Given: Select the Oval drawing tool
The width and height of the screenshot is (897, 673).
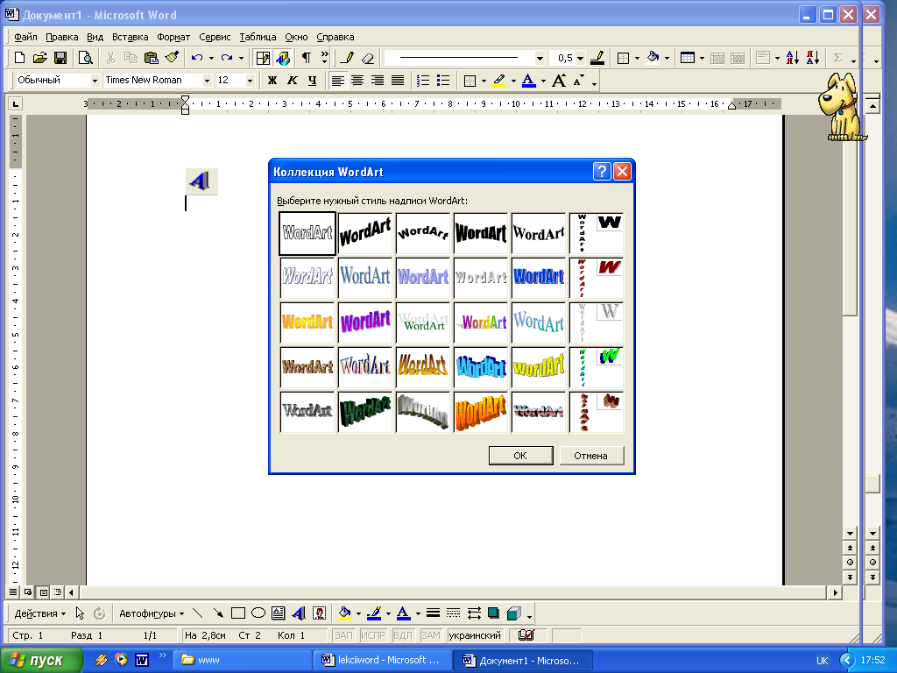Looking at the screenshot, I should (x=258, y=613).
